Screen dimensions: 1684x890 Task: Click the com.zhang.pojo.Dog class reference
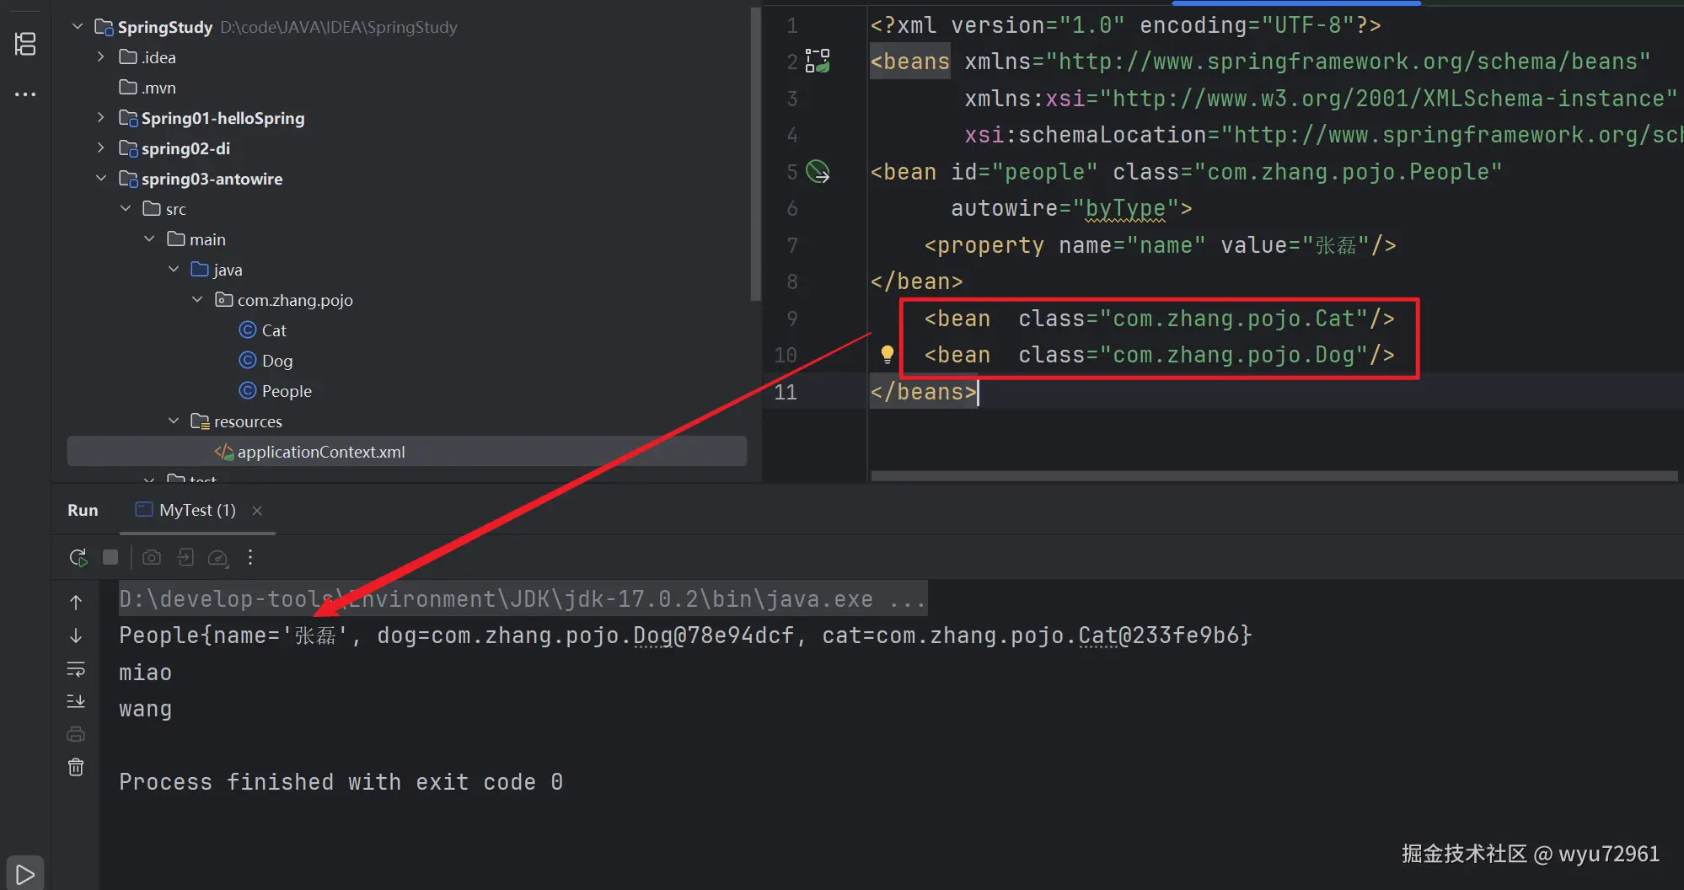point(1234,355)
